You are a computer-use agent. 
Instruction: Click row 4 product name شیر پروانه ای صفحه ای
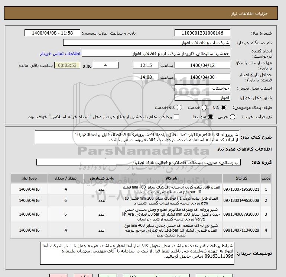171,230
